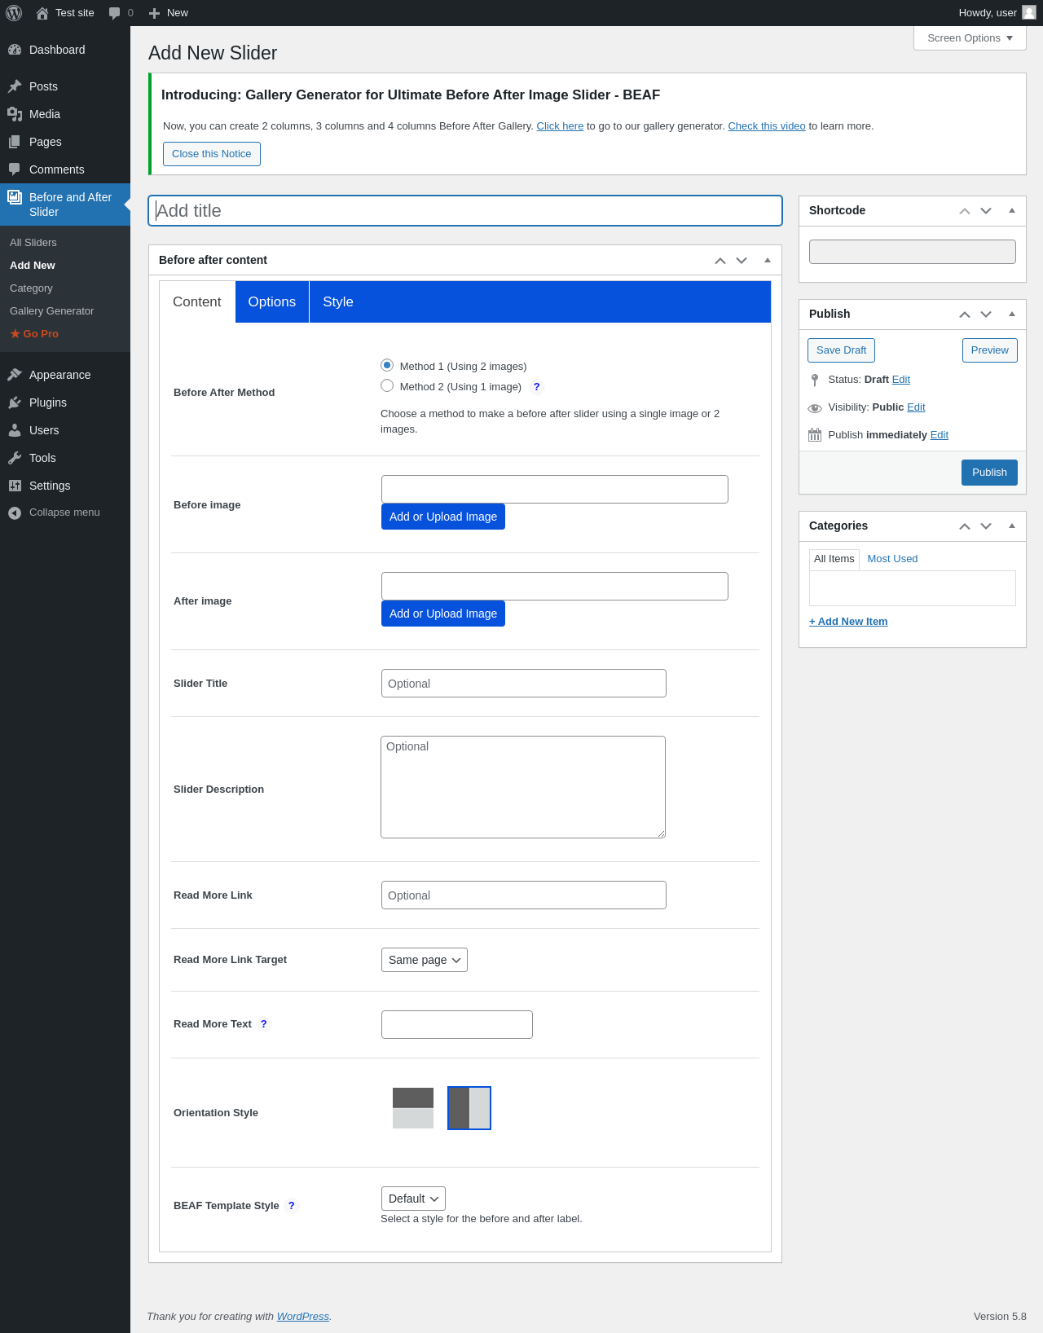
Task: Click the Collapse menu arrow icon
Action: [x=15, y=513]
